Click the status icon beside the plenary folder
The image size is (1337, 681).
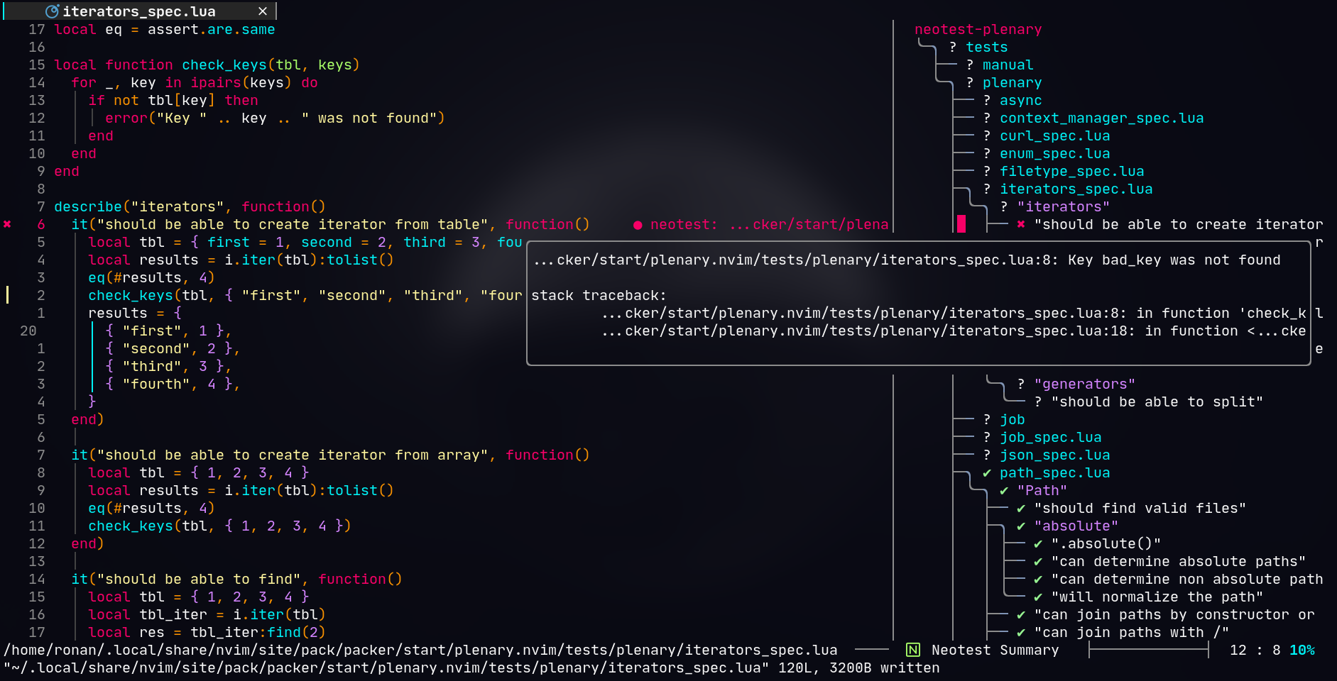[970, 82]
